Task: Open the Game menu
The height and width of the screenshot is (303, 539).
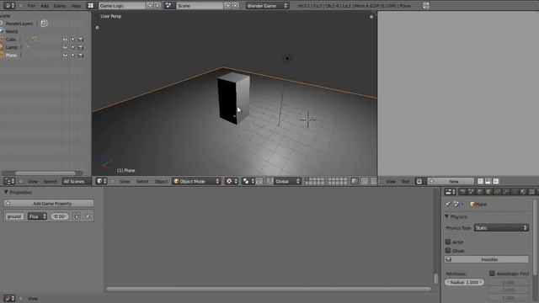Action: [x=60, y=6]
